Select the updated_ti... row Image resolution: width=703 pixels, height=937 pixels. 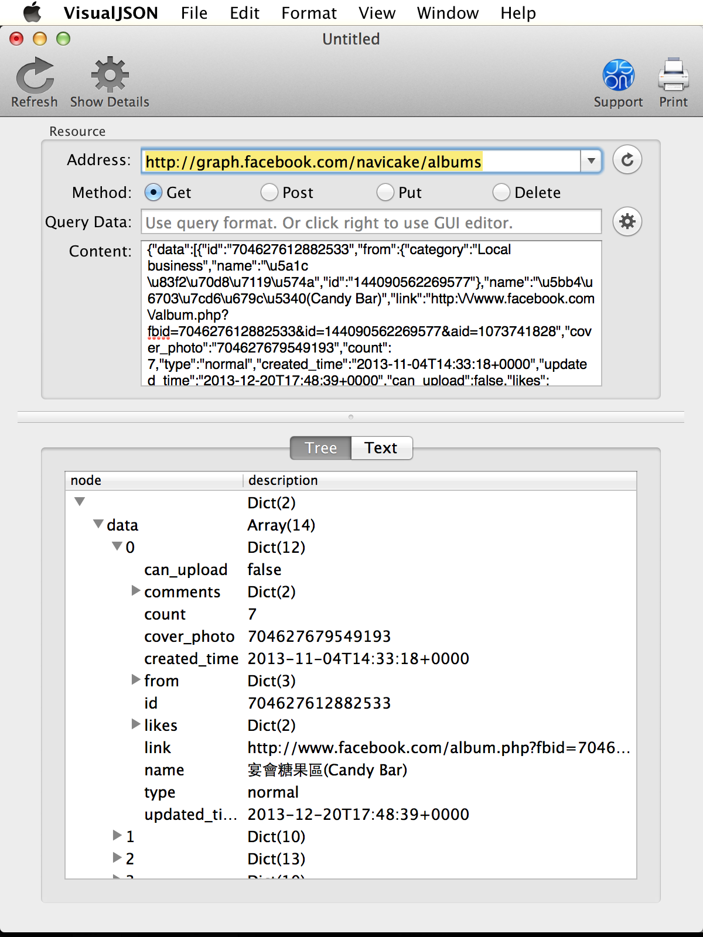tap(351, 814)
